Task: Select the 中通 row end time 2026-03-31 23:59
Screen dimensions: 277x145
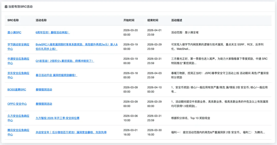Action: [x=154, y=61]
